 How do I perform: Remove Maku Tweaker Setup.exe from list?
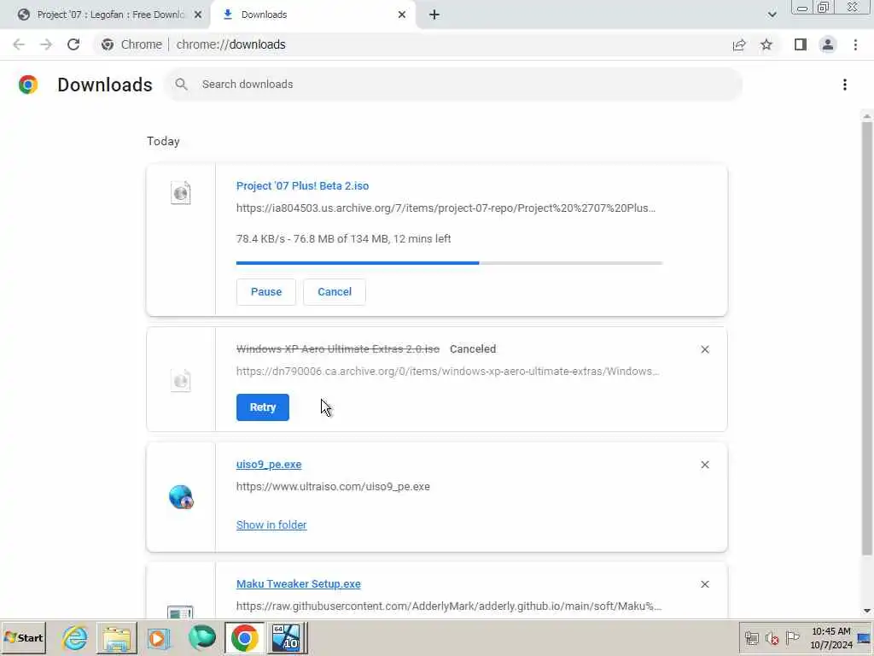point(704,584)
